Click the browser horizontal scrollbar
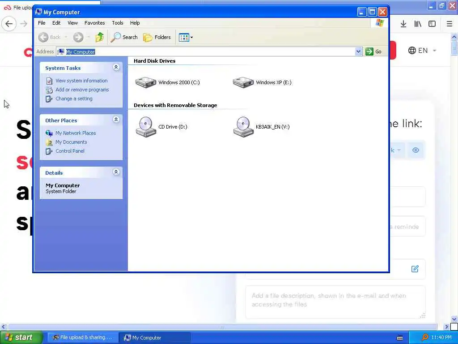 click(222, 327)
